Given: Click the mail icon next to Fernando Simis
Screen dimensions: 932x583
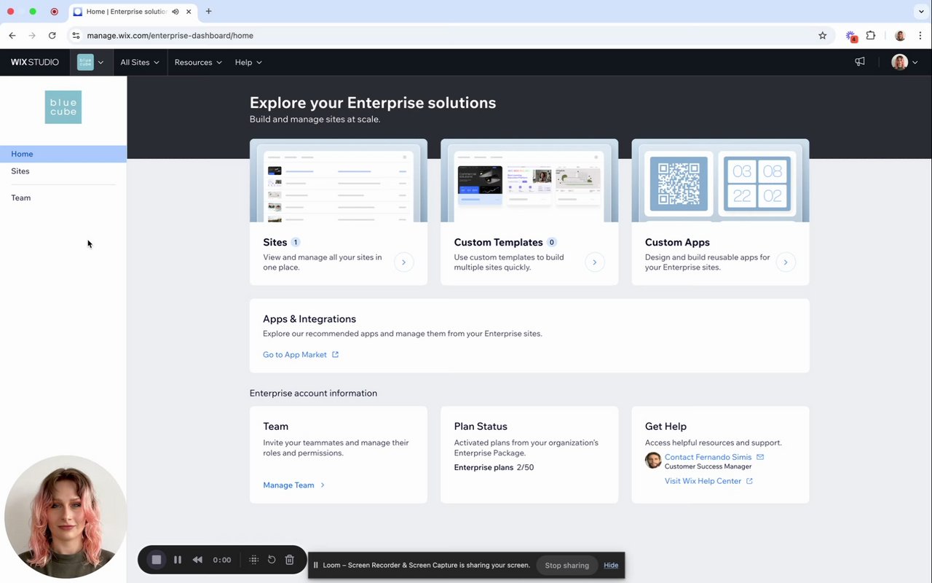Looking at the screenshot, I should pyautogui.click(x=760, y=457).
